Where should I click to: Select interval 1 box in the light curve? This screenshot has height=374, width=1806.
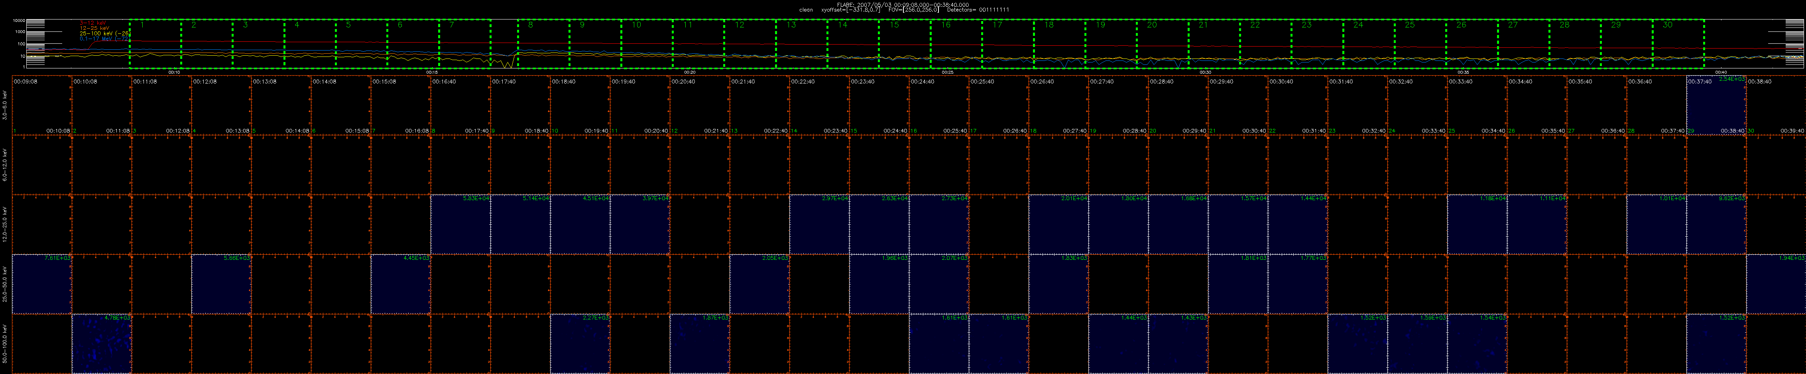tap(155, 43)
